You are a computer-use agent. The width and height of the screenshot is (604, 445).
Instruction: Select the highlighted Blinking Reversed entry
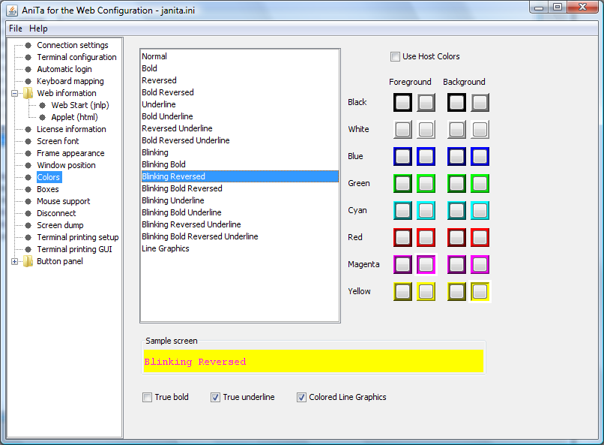click(x=240, y=176)
